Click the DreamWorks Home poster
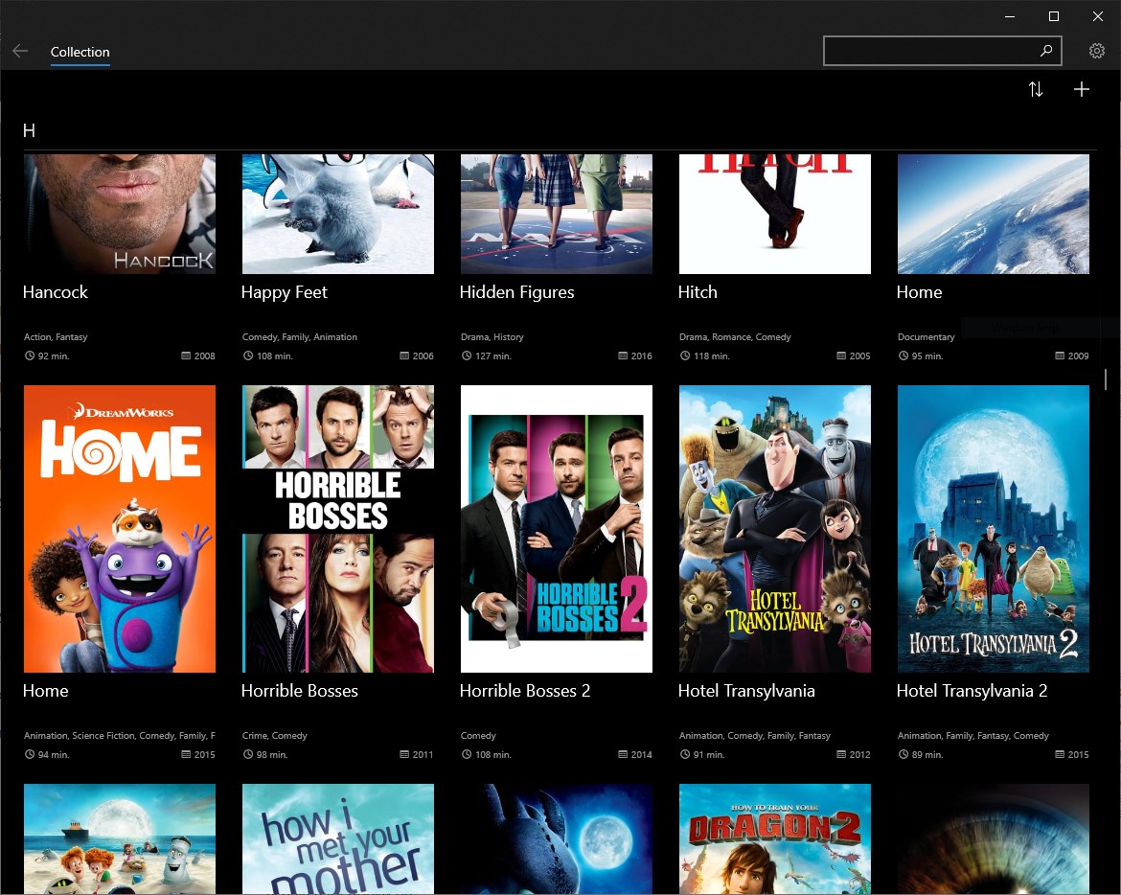 [120, 529]
